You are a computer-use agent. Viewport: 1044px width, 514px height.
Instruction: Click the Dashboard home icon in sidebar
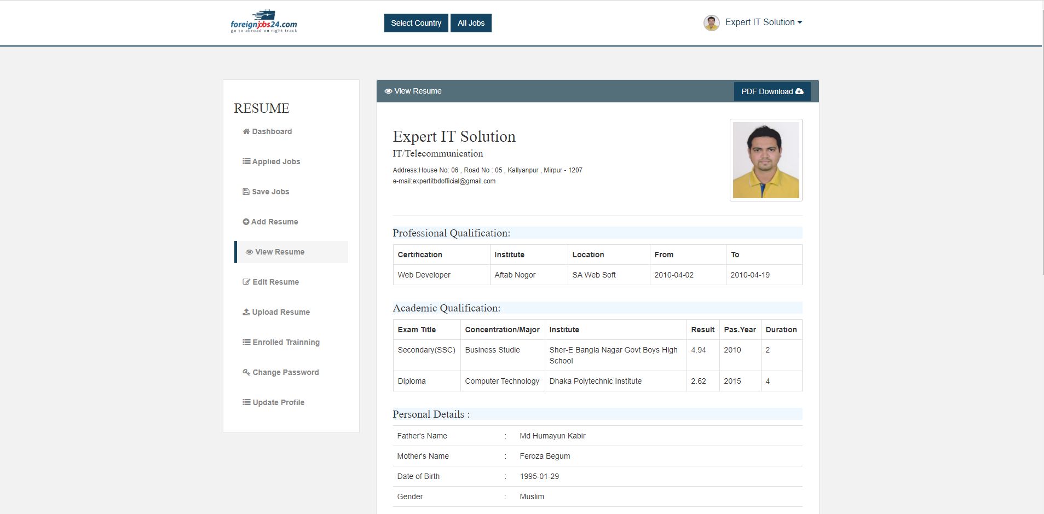246,131
